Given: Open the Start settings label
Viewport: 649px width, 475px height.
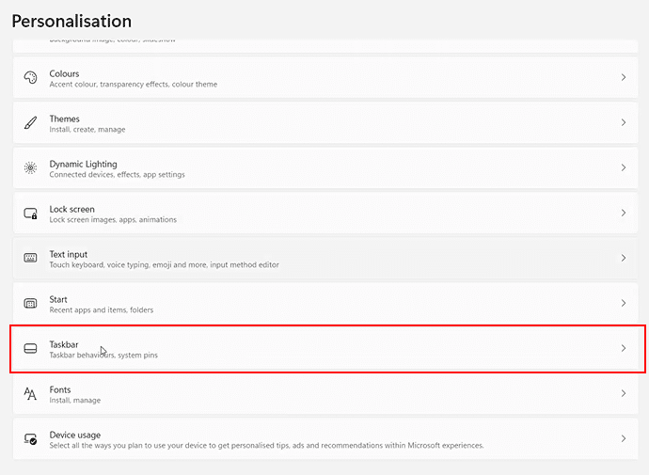Looking at the screenshot, I should pos(58,299).
